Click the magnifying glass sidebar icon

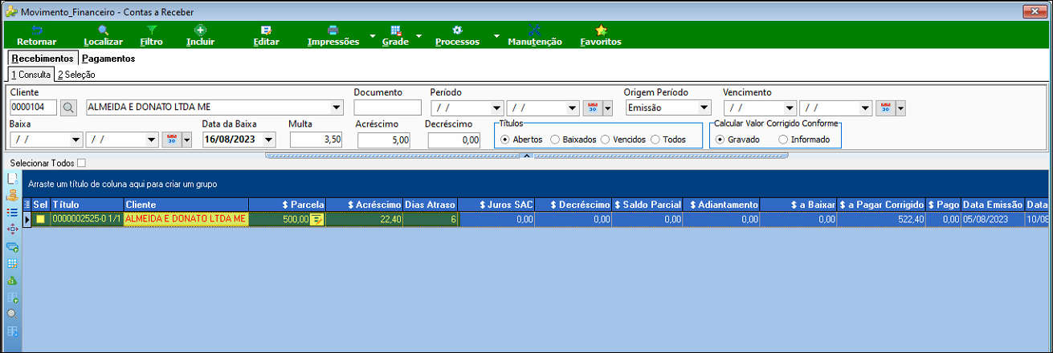[x=12, y=314]
